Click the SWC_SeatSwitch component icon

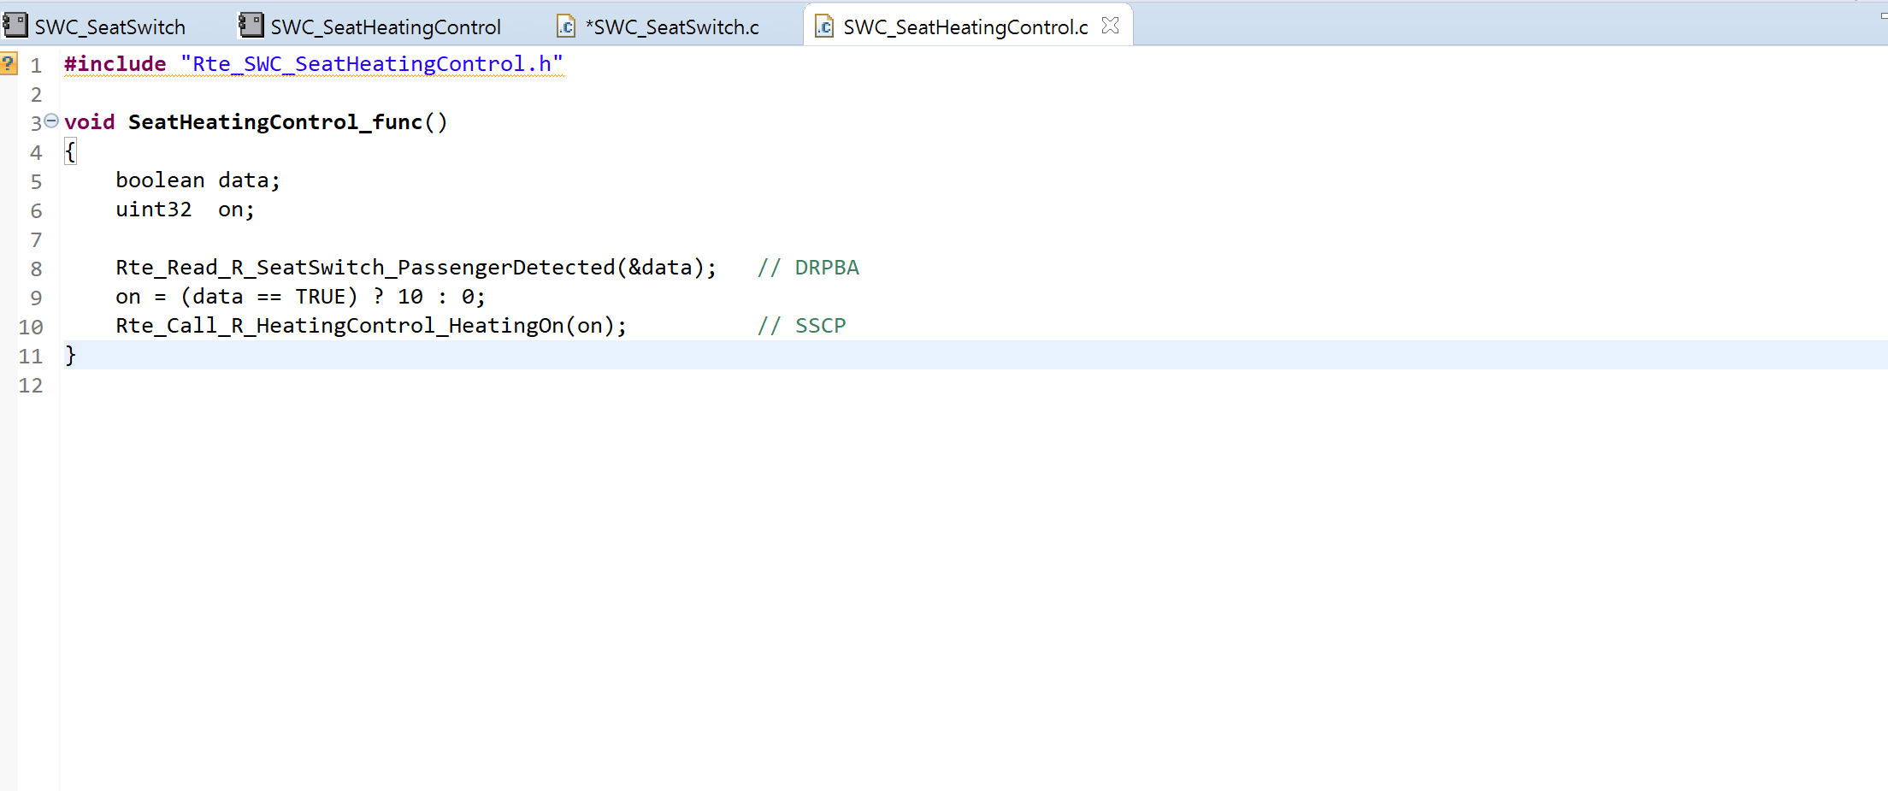click(x=15, y=26)
